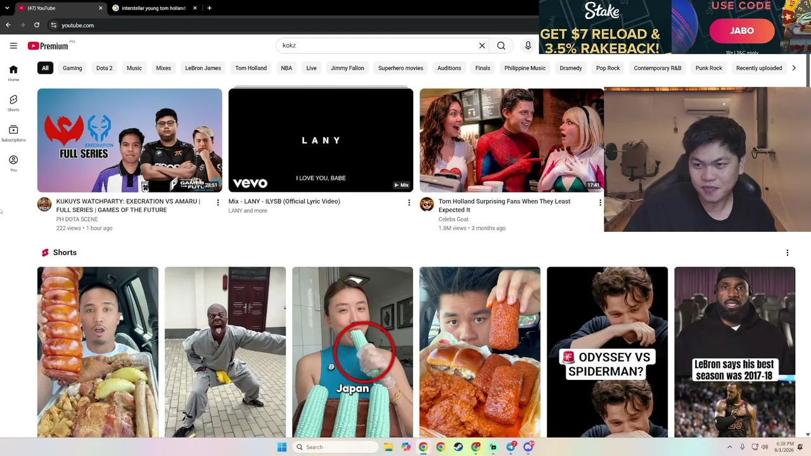Filter feed by Mixes chip
Screen dimensions: 811x456
pyautogui.click(x=163, y=68)
